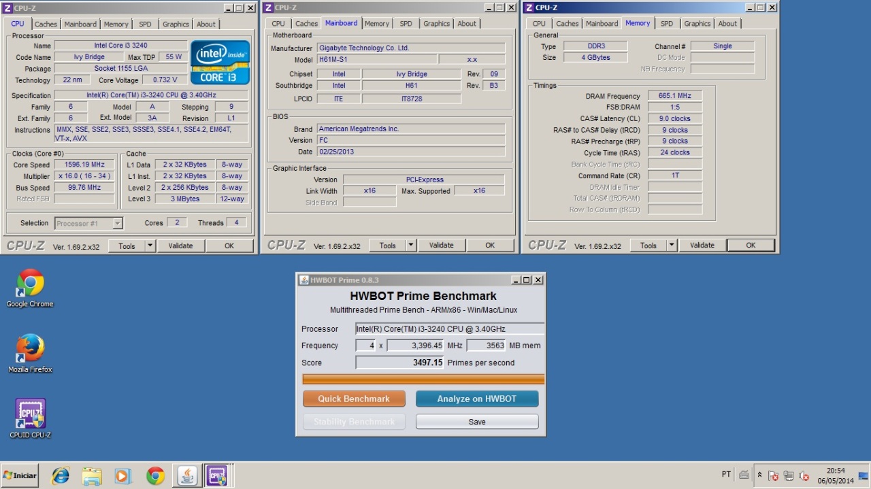Image resolution: width=871 pixels, height=489 pixels.
Task: Click the CPU-Z title icon in first window
Action: (6, 7)
